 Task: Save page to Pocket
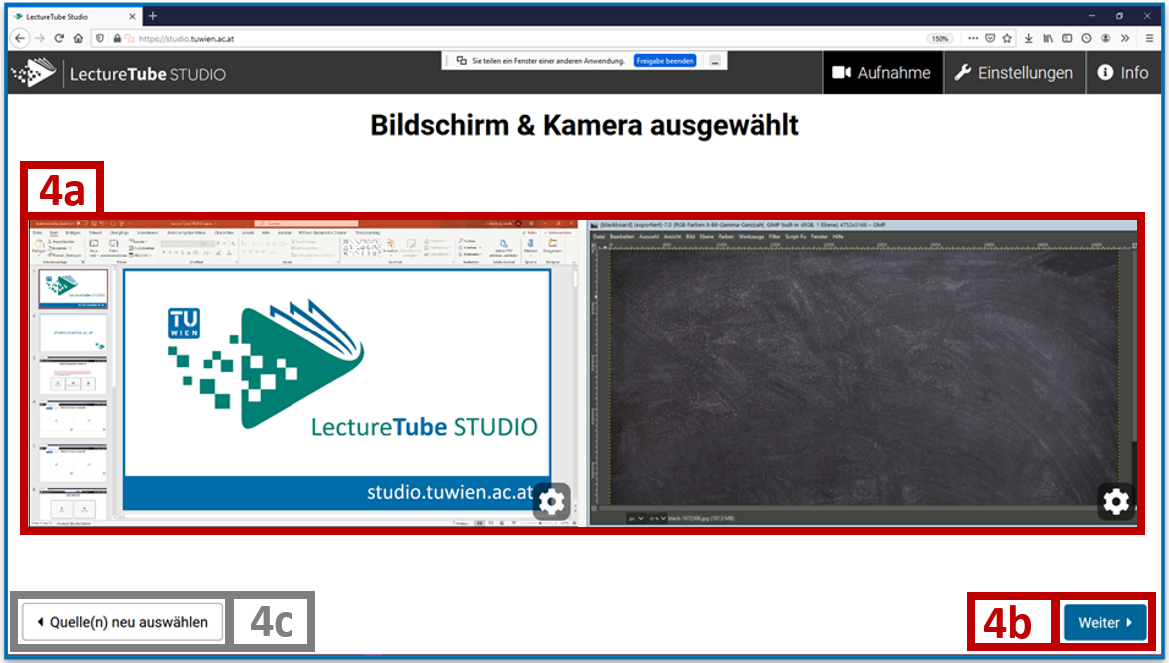[x=990, y=38]
